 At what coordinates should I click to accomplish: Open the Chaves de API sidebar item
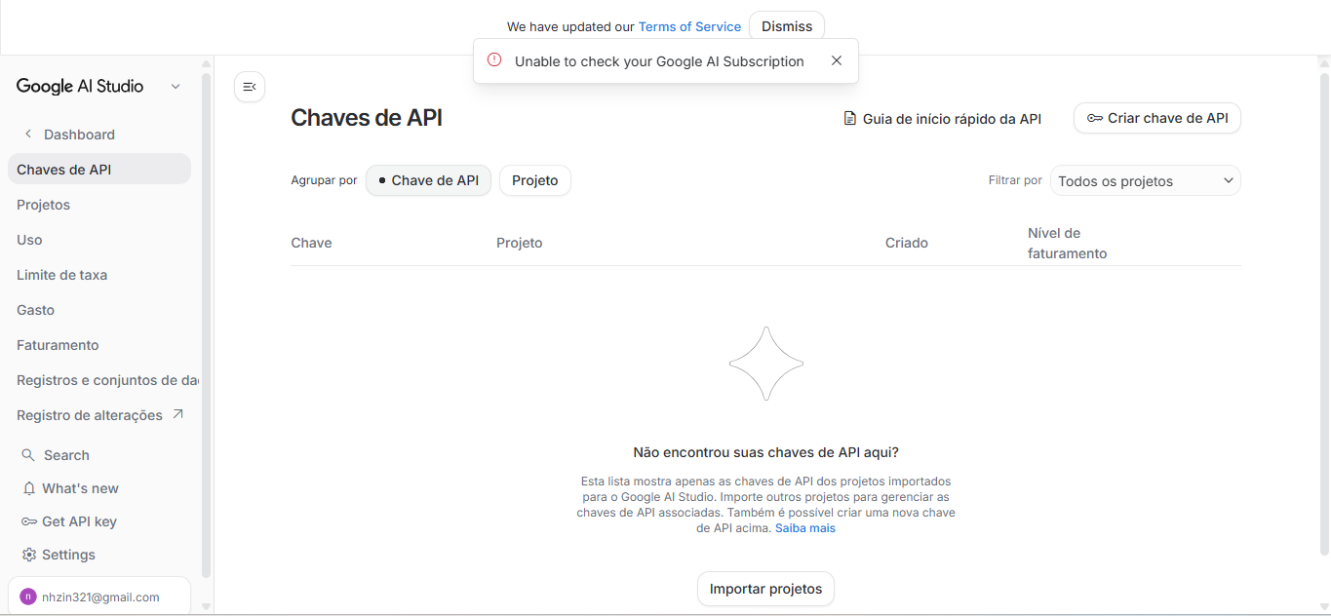coord(99,169)
